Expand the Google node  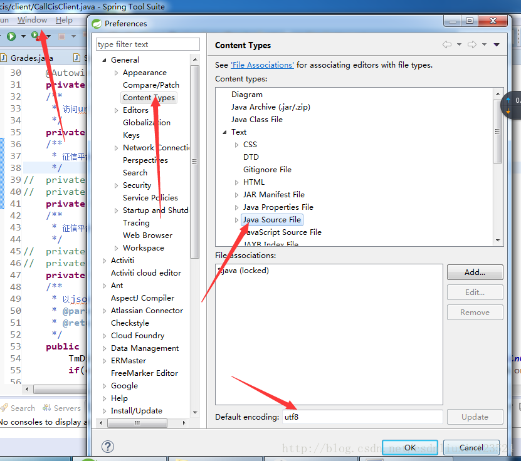coord(104,386)
